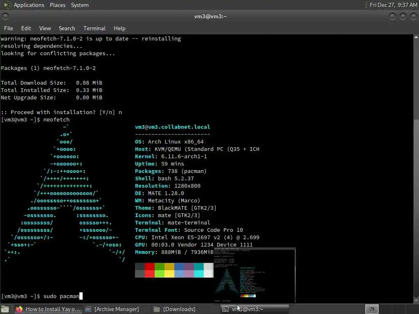Click the 'Icons: mate [GTK2/3]' line
The height and width of the screenshot is (314, 419).
[x=167, y=215]
